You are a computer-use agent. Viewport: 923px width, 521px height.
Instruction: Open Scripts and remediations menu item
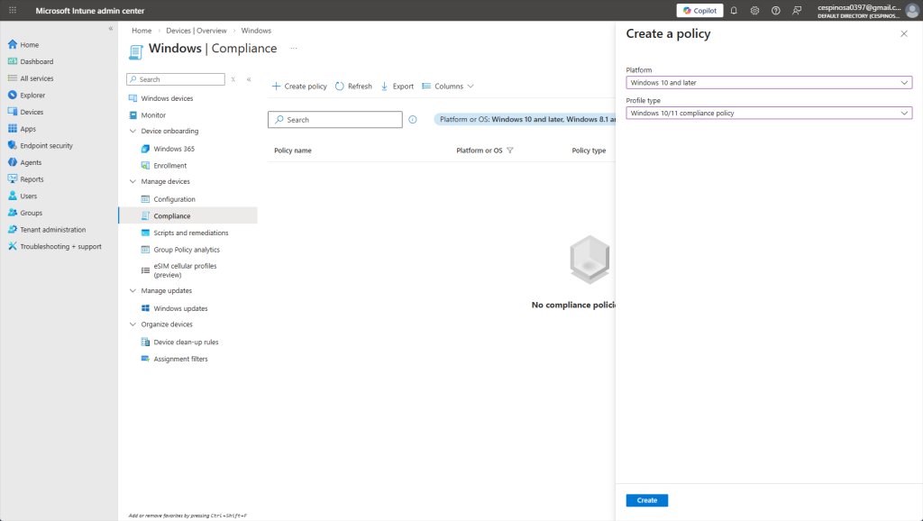click(x=190, y=233)
